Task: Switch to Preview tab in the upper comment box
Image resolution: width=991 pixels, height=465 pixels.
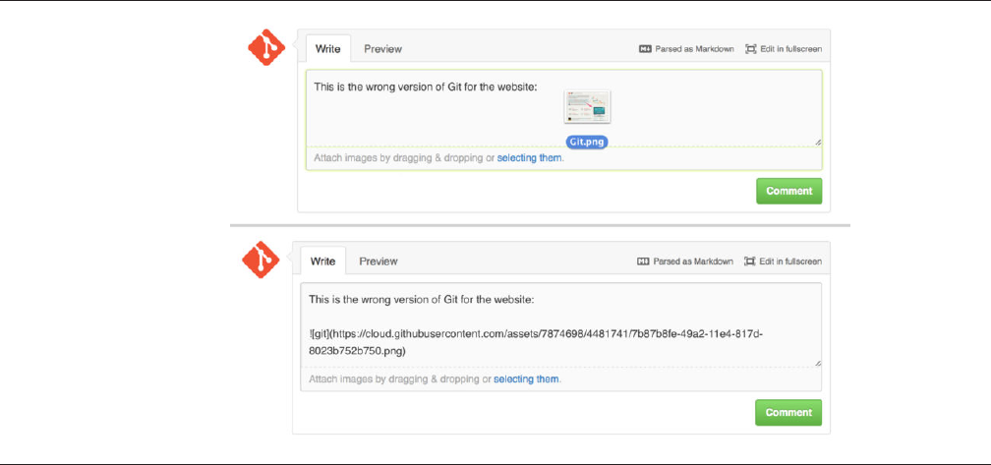Action: [x=382, y=48]
